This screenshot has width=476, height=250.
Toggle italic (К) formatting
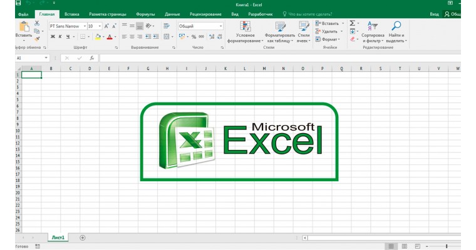pyautogui.click(x=60, y=37)
